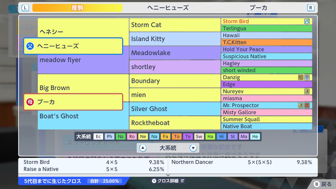Click the Boundary cell
The width and height of the screenshot is (336, 189).
tap(175, 81)
